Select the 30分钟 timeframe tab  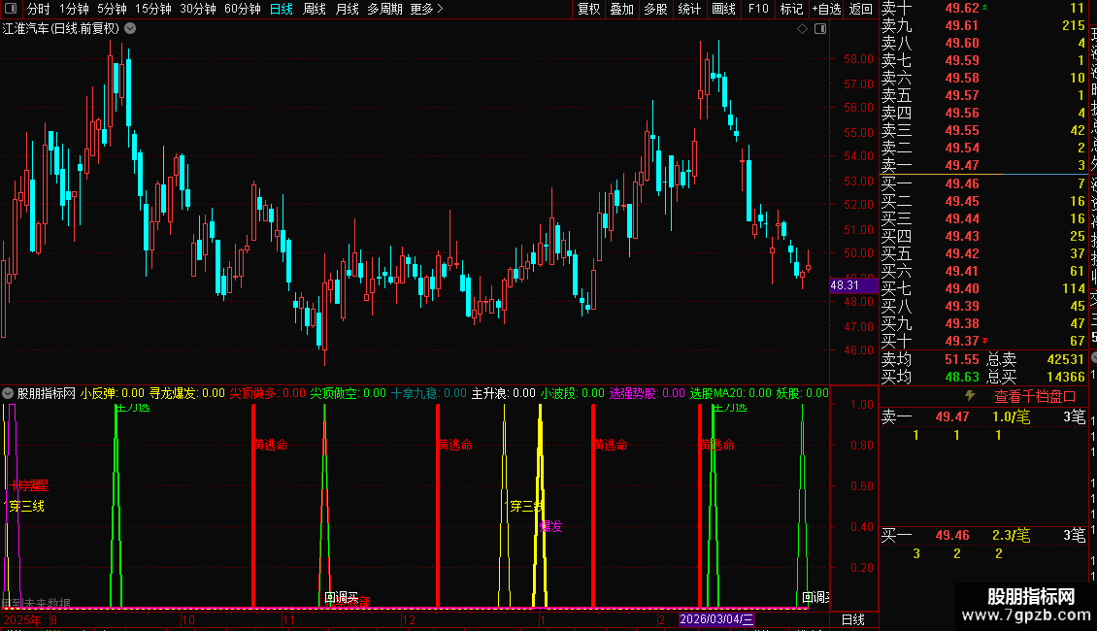(x=198, y=9)
